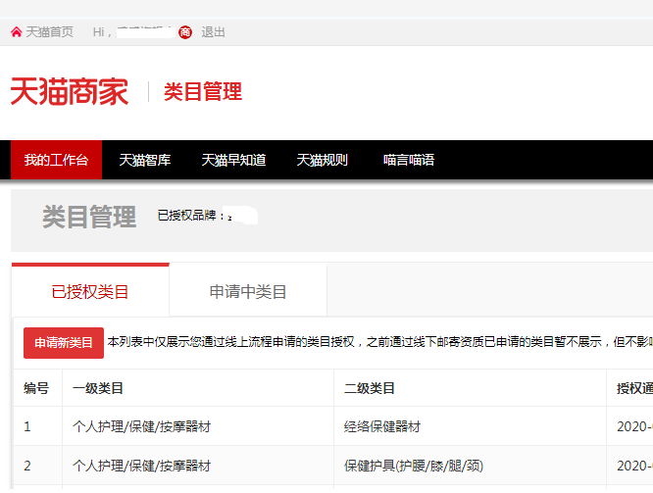Viewport: 653px width, 493px height.
Task: Click the gray 类目管理 page heading
Action: pyautogui.click(x=89, y=217)
